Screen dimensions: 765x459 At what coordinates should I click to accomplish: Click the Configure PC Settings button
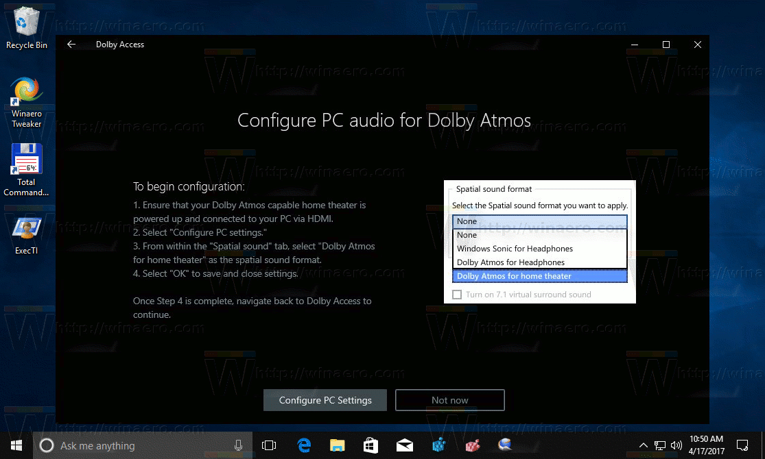[325, 400]
